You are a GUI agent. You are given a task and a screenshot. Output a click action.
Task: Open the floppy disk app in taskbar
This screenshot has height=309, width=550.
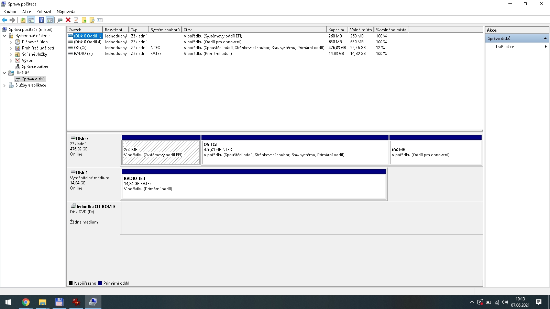59,302
